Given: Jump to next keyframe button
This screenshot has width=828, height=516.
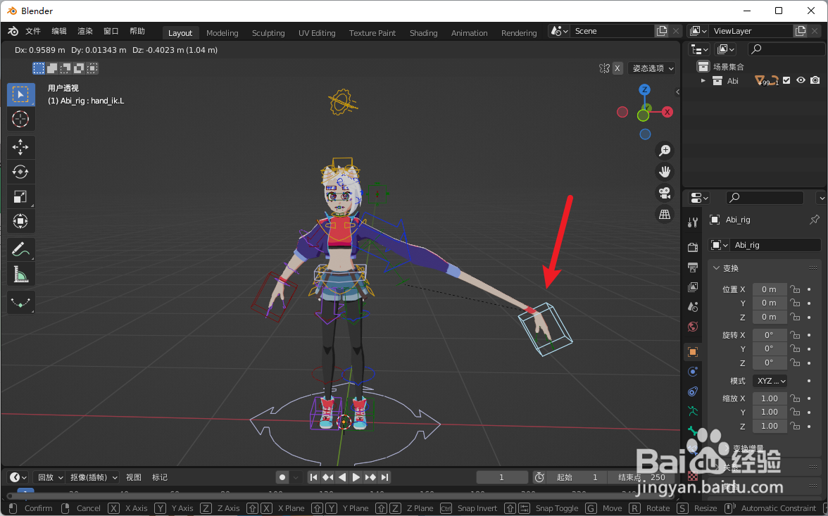Looking at the screenshot, I should [x=370, y=477].
